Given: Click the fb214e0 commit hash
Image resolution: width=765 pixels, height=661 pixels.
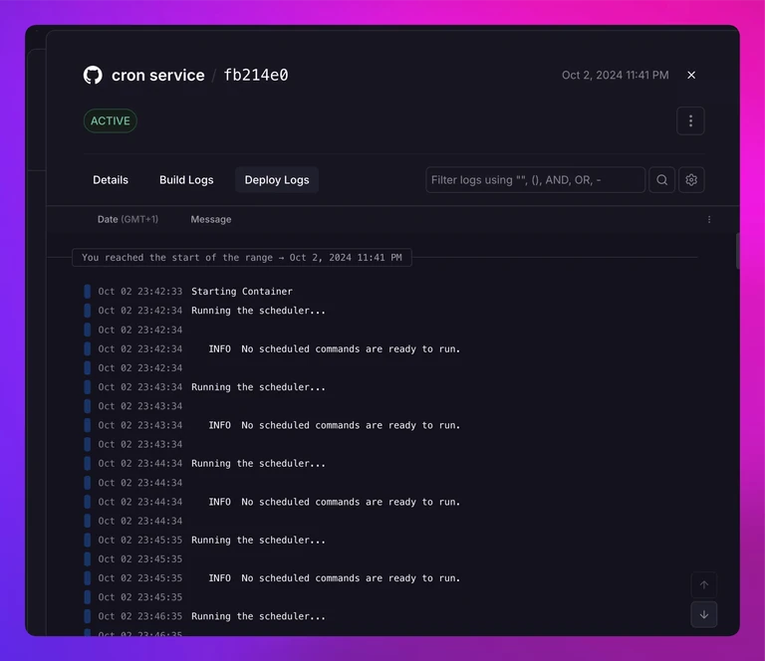Looking at the screenshot, I should (x=256, y=75).
